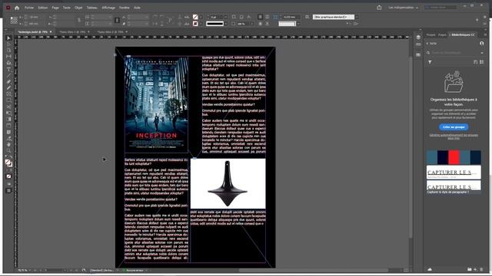This screenshot has width=492, height=276.
Task: Click the Créer un groupe button
Action: pos(454,127)
